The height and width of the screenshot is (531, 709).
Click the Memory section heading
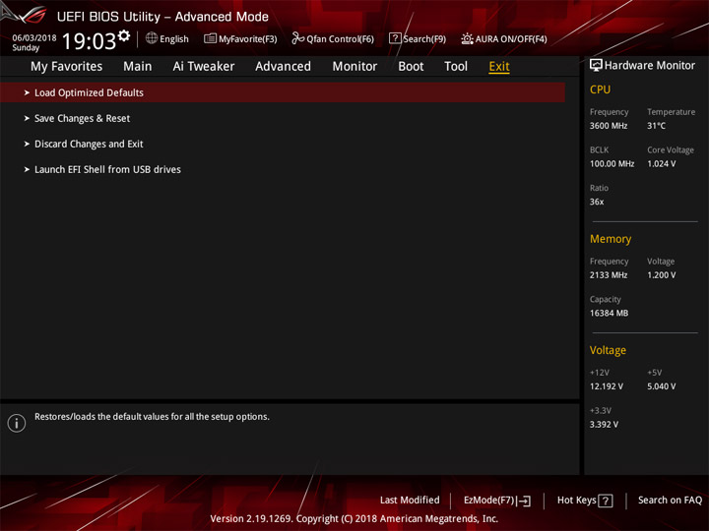(x=611, y=239)
